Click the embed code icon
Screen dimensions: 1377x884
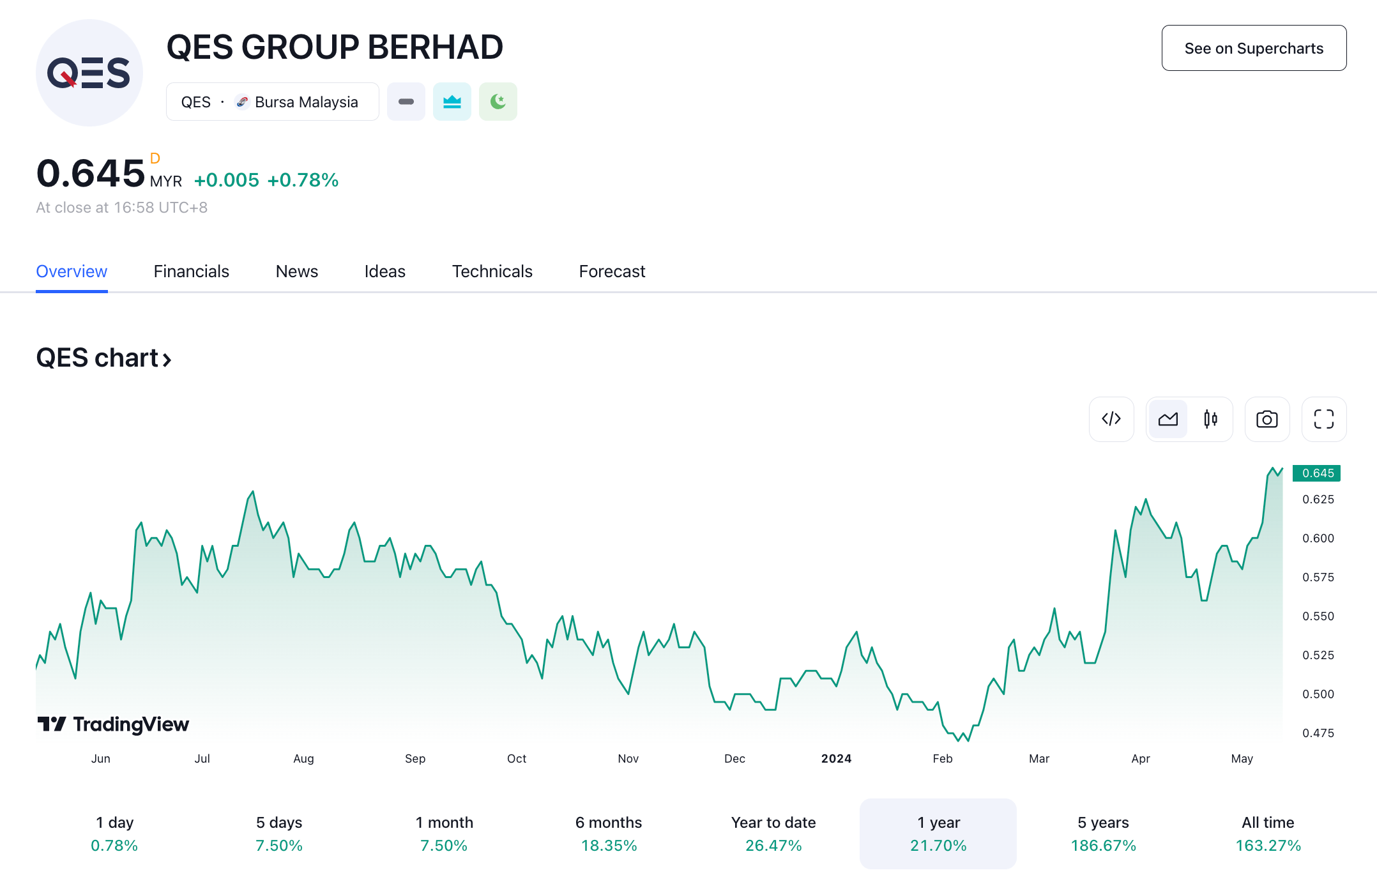pyautogui.click(x=1111, y=419)
